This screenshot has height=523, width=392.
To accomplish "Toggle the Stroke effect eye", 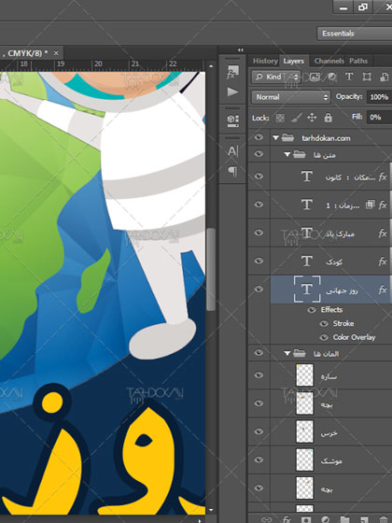I will click(324, 323).
